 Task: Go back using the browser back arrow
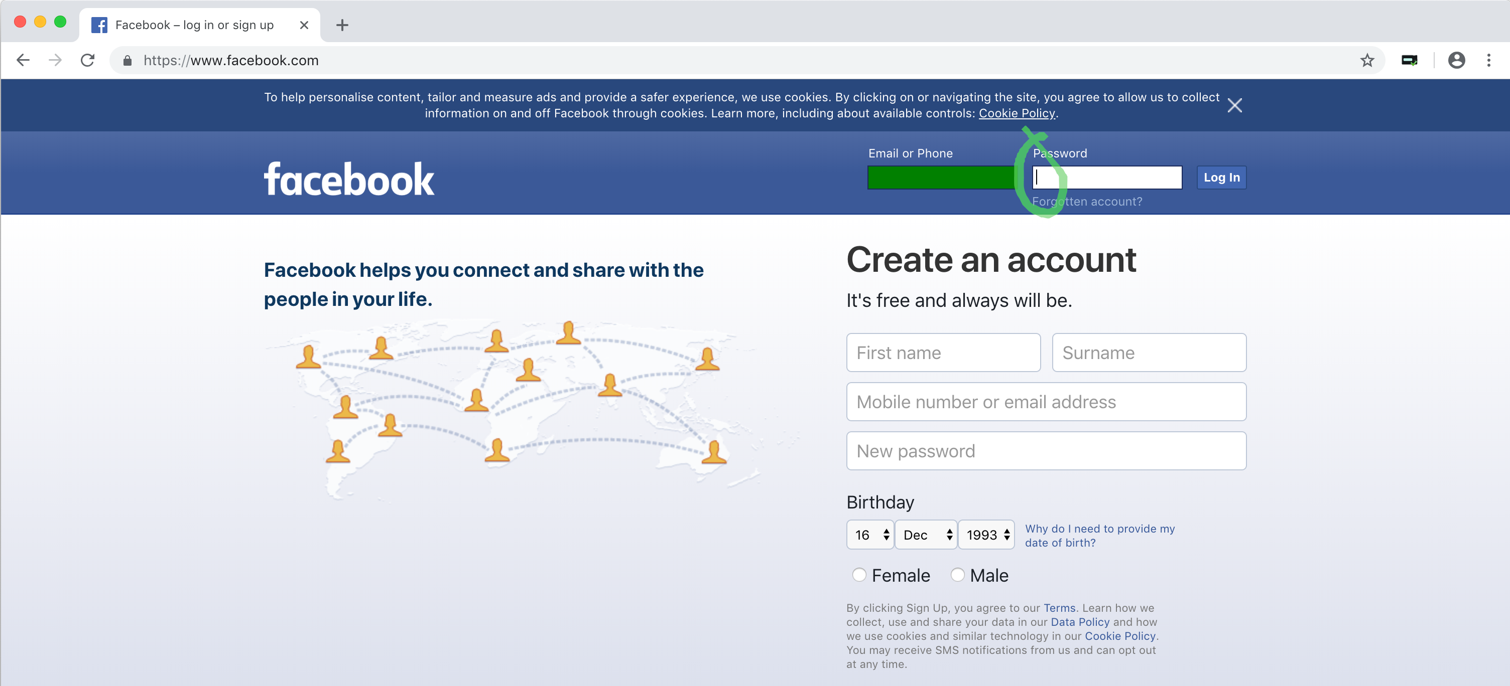click(x=23, y=60)
